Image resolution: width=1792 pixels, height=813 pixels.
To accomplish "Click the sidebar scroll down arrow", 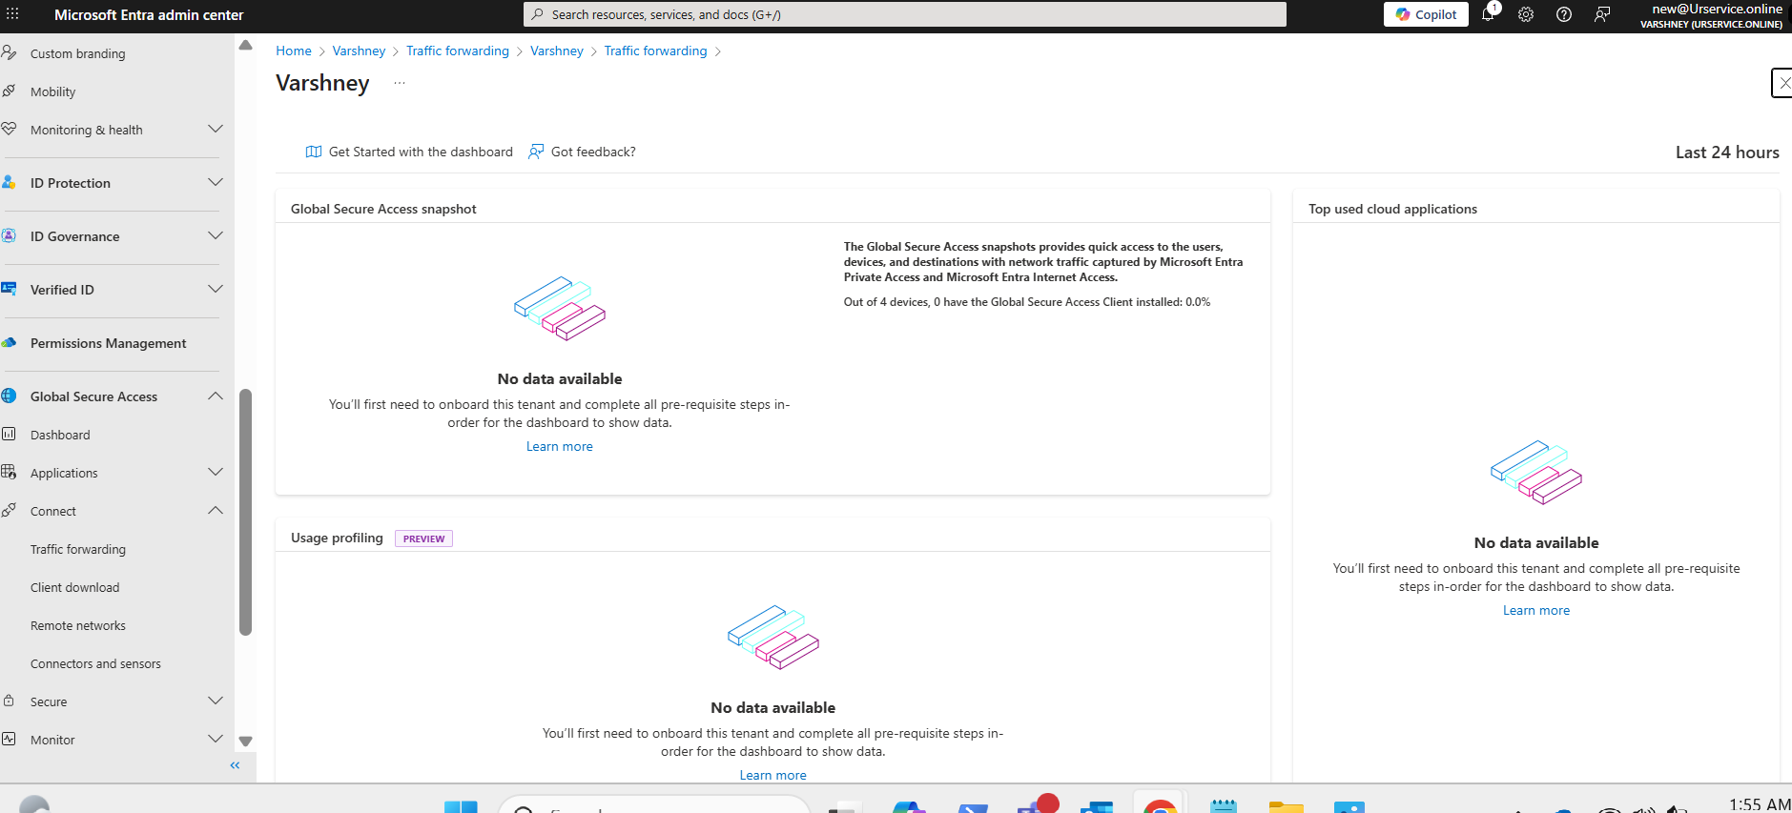I will pos(245,741).
